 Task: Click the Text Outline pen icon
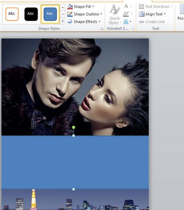click(126, 14)
